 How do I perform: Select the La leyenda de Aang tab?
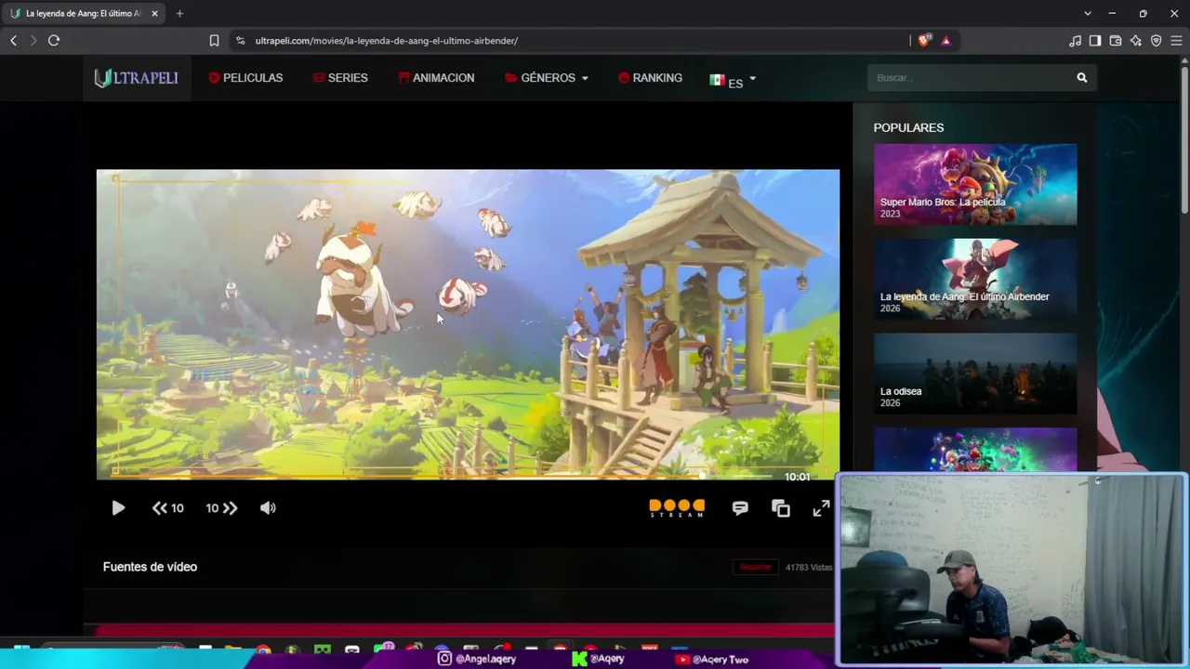tap(83, 14)
